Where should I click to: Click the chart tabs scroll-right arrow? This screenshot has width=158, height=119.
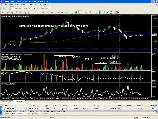click(x=156, y=102)
